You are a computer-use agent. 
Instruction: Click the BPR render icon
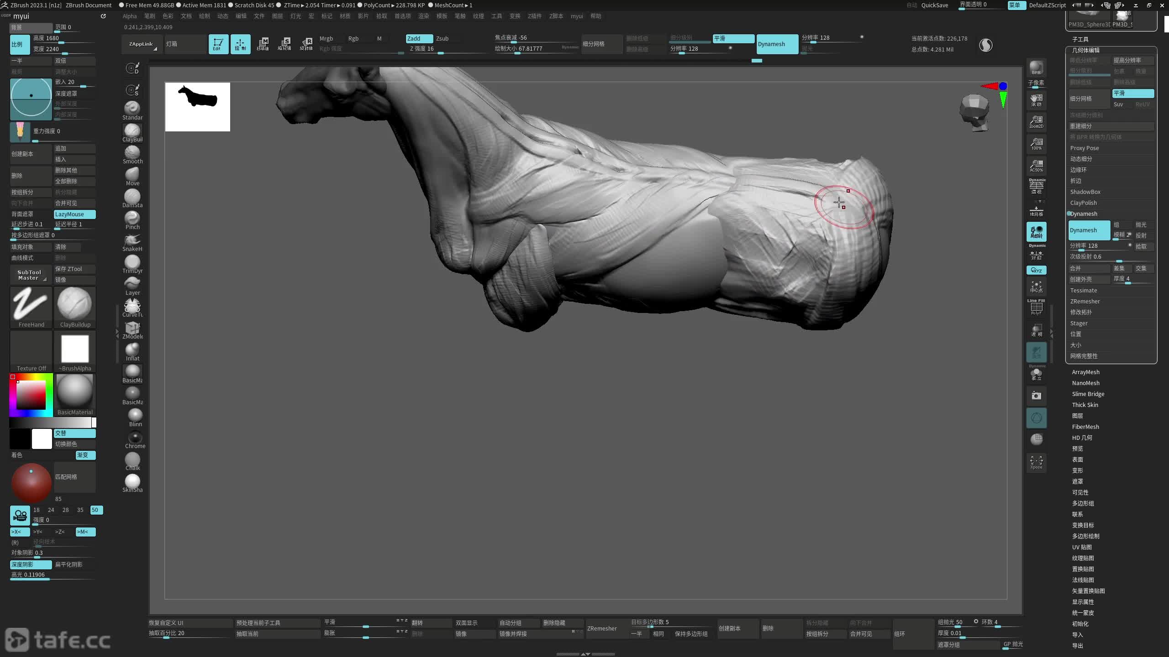1036,68
